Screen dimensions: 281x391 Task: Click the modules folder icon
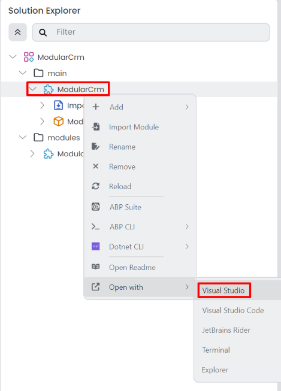[38, 137]
